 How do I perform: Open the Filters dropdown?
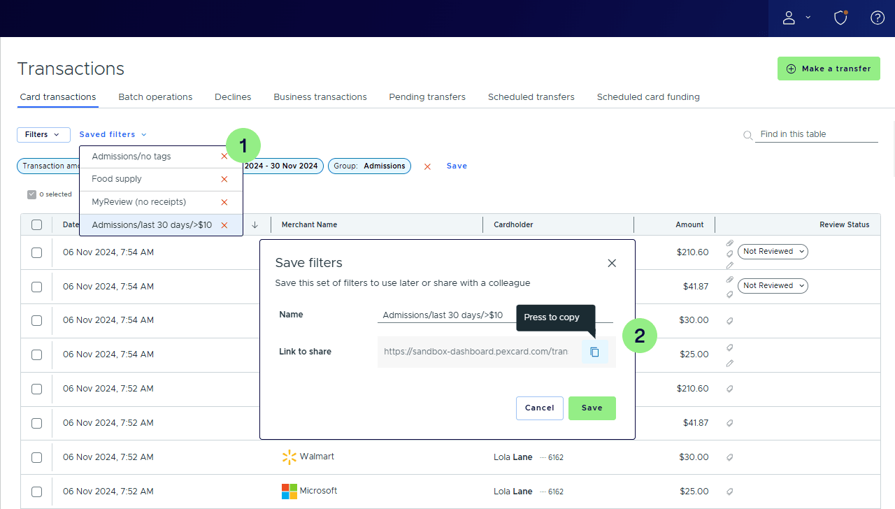(43, 135)
